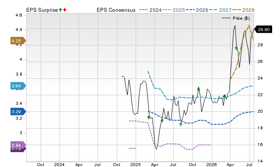Toggle the 2027 consensus legend entry
280x167 pixels.
(220, 10)
